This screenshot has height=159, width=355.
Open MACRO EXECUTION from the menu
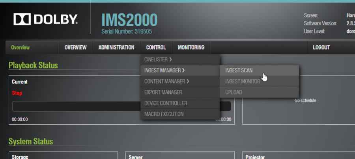164,114
